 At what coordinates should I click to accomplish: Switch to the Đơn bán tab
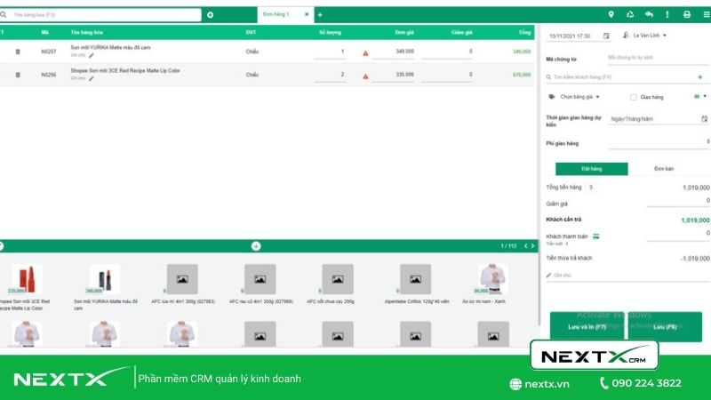click(664, 169)
